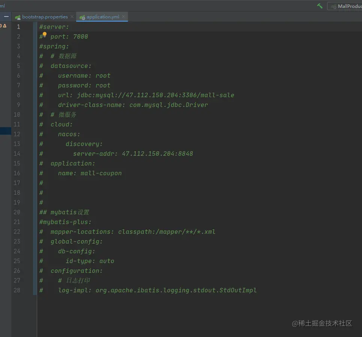362x337 pixels.
Task: Click 'log-impl: org.apache.ibatis.logging.stdout.StdOutImpl' text
Action: point(157,290)
